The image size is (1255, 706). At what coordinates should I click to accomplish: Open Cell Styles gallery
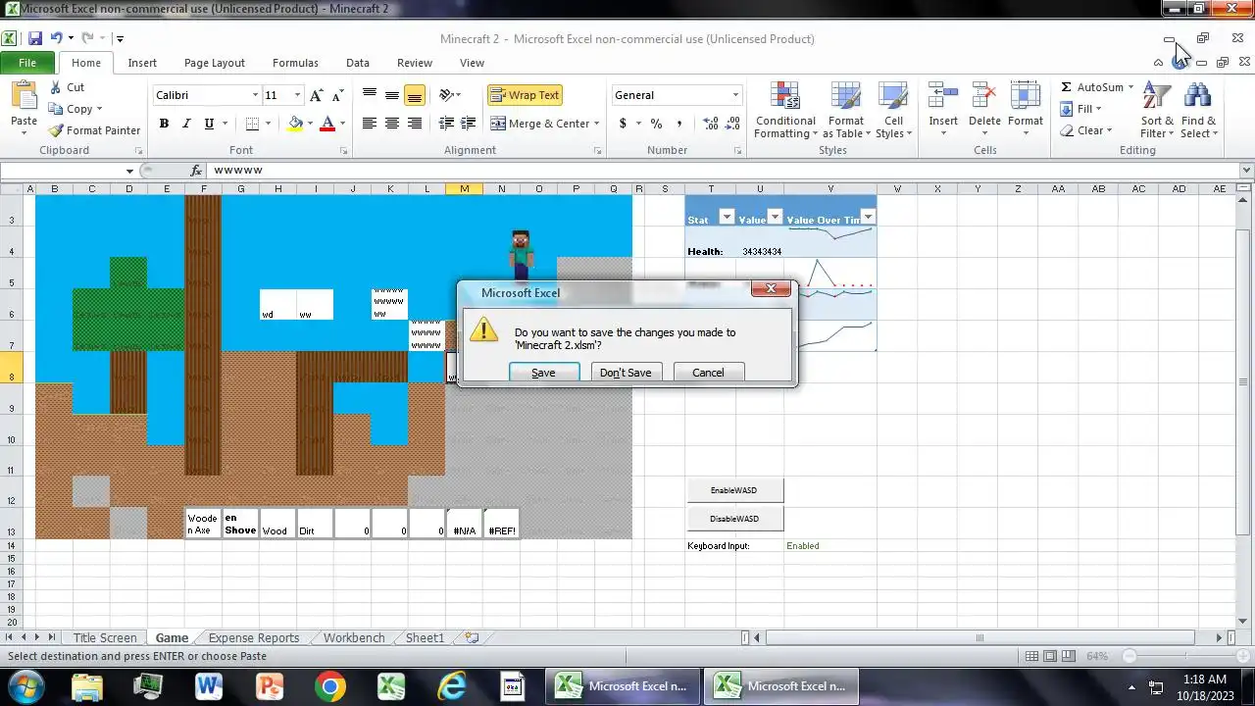[892, 111]
